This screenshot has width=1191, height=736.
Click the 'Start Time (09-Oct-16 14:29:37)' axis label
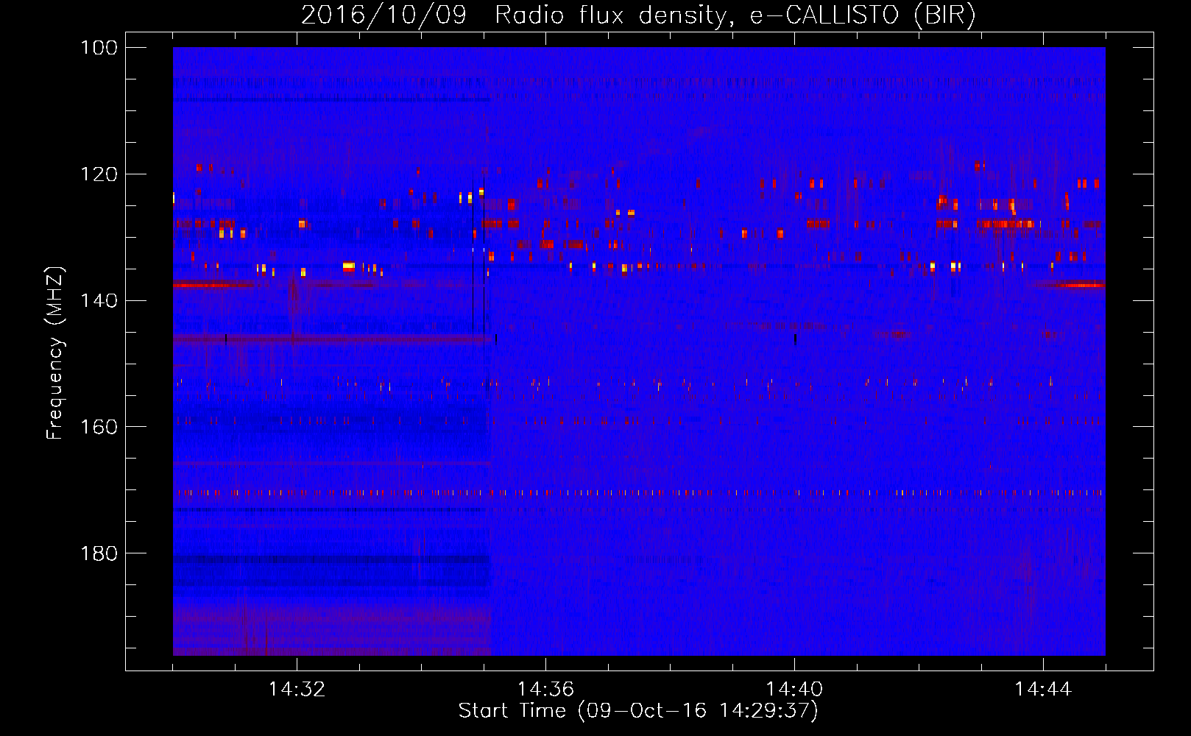coord(638,711)
